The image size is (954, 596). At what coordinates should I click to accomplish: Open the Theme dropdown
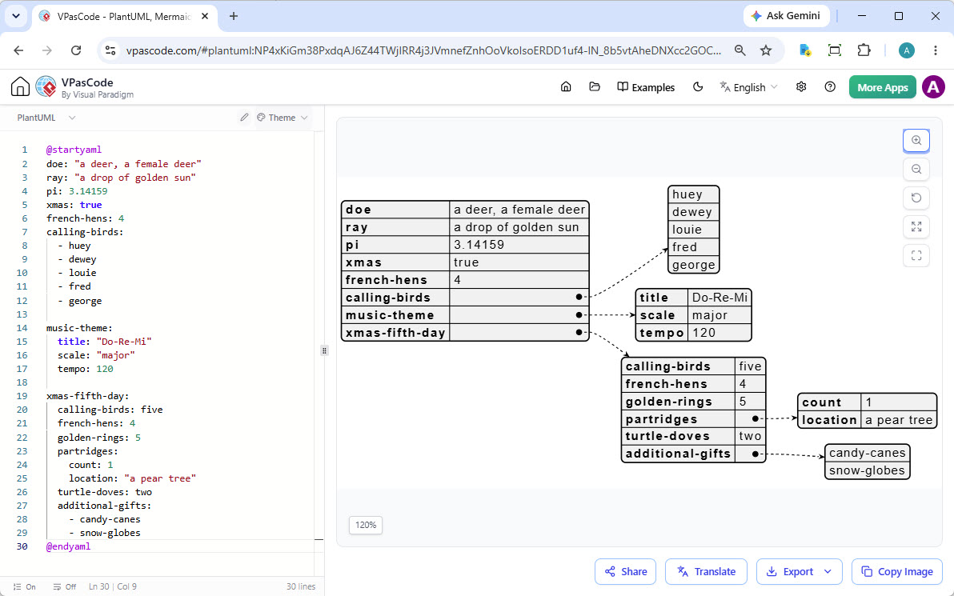coord(283,118)
